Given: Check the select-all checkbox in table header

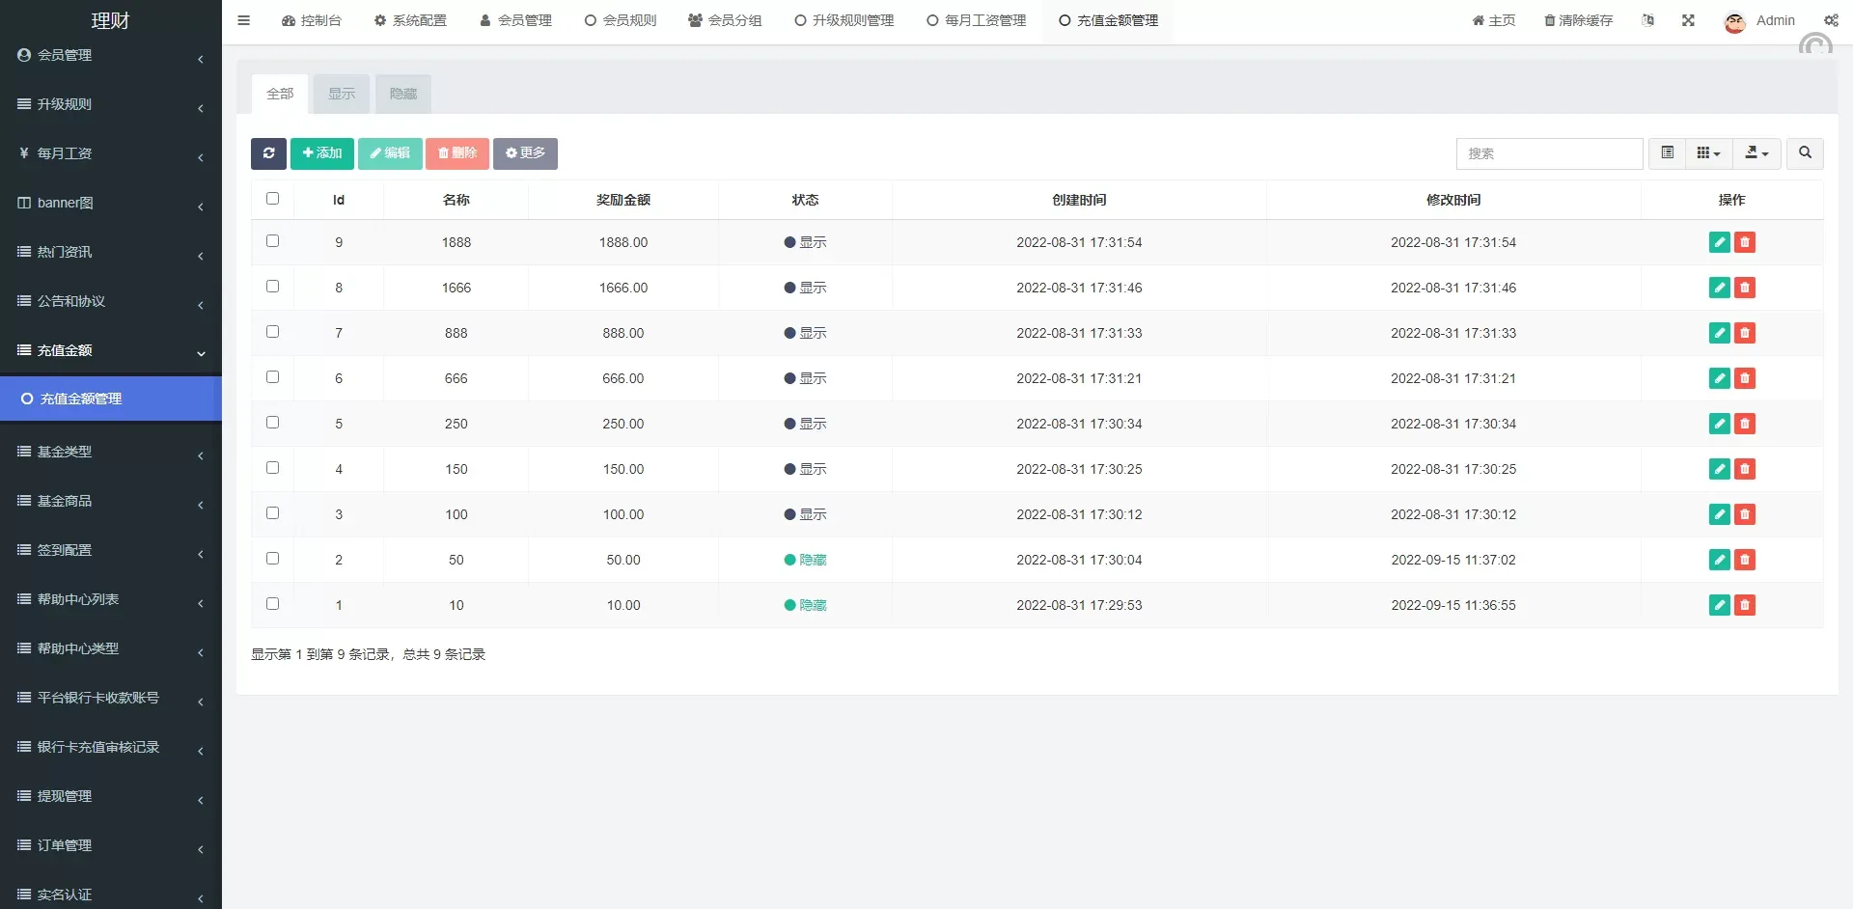Looking at the screenshot, I should tap(272, 199).
